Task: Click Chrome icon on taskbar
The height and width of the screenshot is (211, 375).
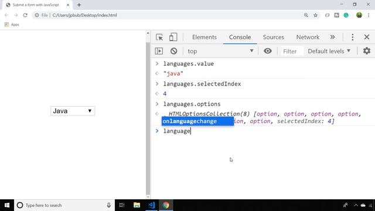Action: click(166, 205)
